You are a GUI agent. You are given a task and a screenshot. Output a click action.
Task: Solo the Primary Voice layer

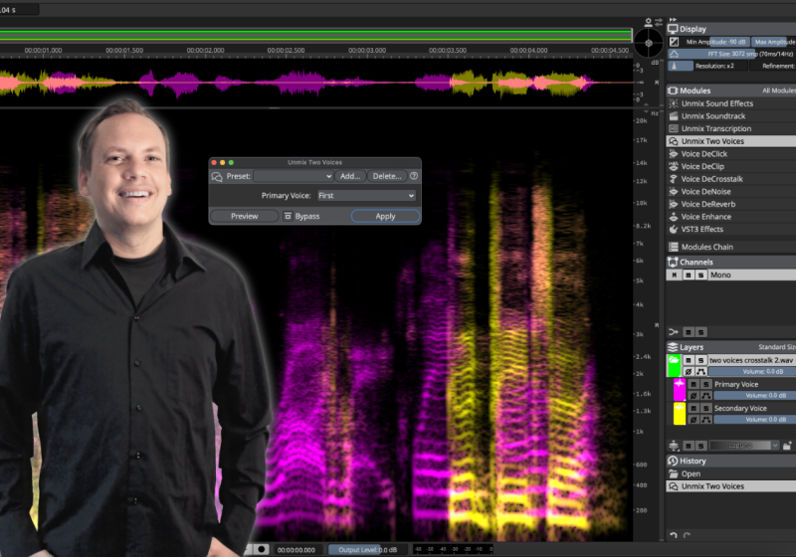[705, 385]
